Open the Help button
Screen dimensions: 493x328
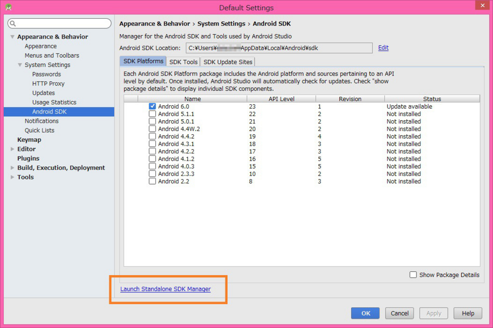[x=468, y=313]
